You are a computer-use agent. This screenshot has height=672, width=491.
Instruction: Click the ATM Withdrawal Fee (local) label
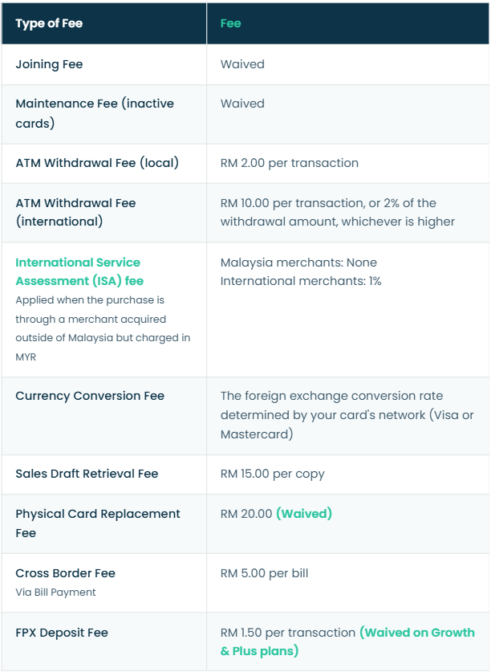click(x=97, y=163)
